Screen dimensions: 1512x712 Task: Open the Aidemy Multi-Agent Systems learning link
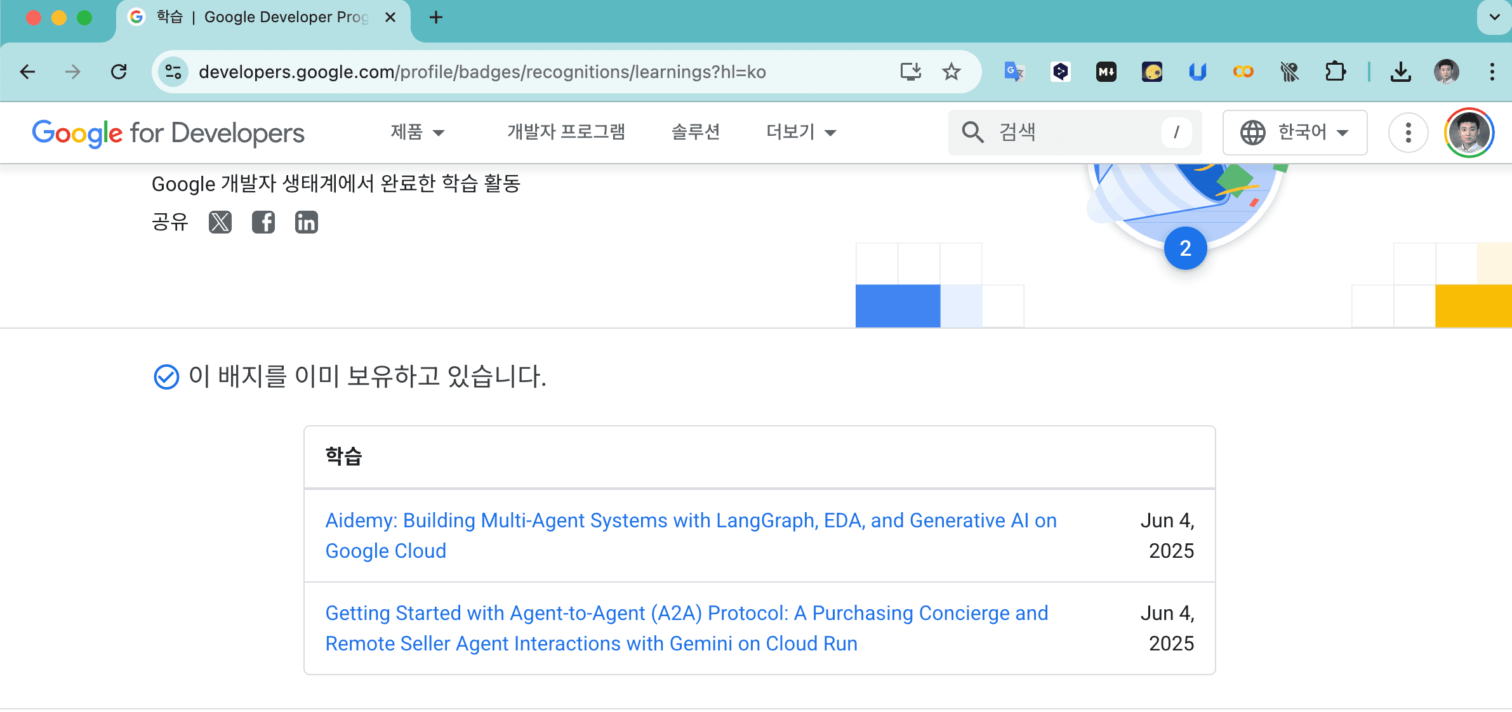[x=691, y=536]
